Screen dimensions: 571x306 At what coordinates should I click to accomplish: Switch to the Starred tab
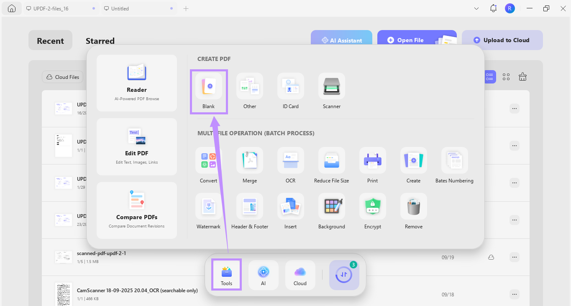(100, 40)
